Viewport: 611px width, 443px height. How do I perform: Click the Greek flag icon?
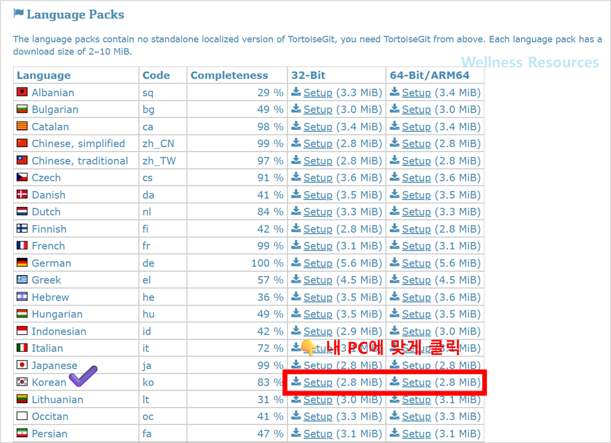(22, 279)
